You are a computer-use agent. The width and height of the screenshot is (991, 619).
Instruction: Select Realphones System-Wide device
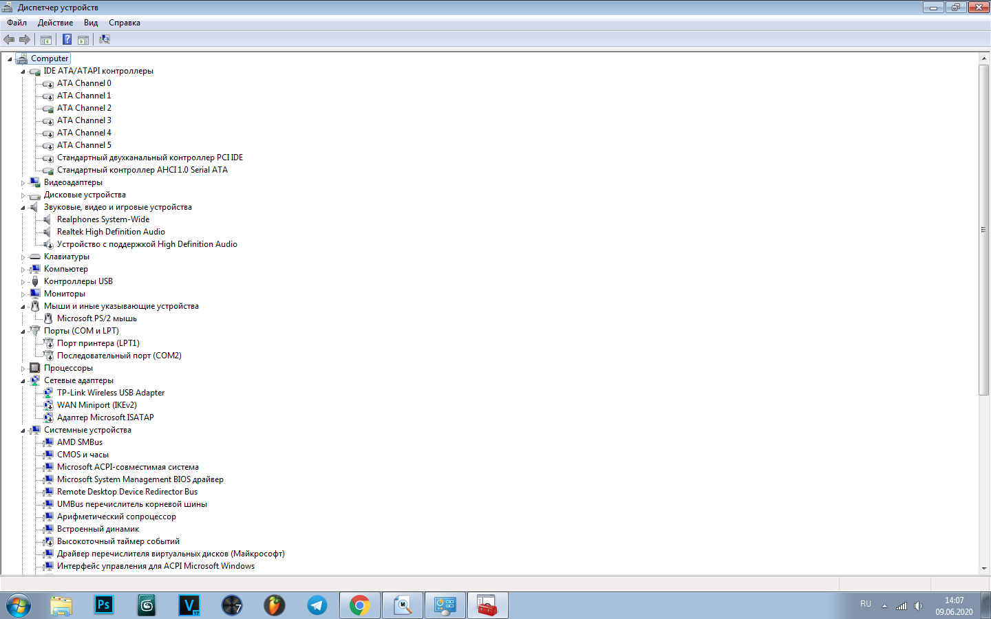click(103, 219)
